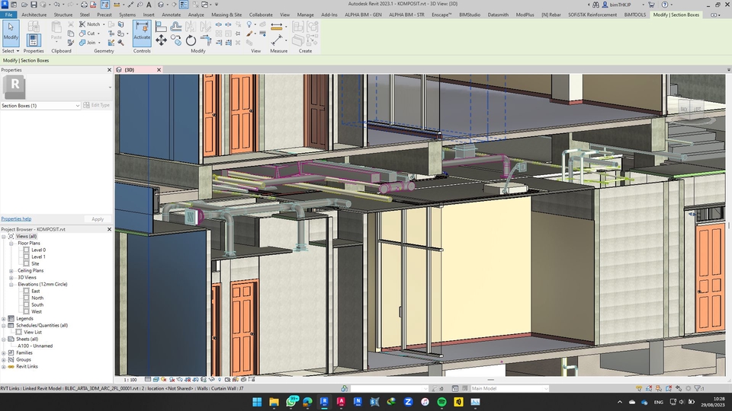This screenshot has width=732, height=411.
Task: Click the Measure dimension tool icon
Action: point(278,27)
